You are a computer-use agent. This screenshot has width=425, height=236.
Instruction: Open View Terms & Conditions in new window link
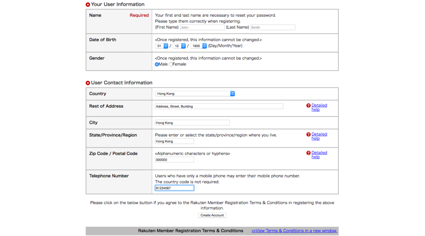(294, 231)
